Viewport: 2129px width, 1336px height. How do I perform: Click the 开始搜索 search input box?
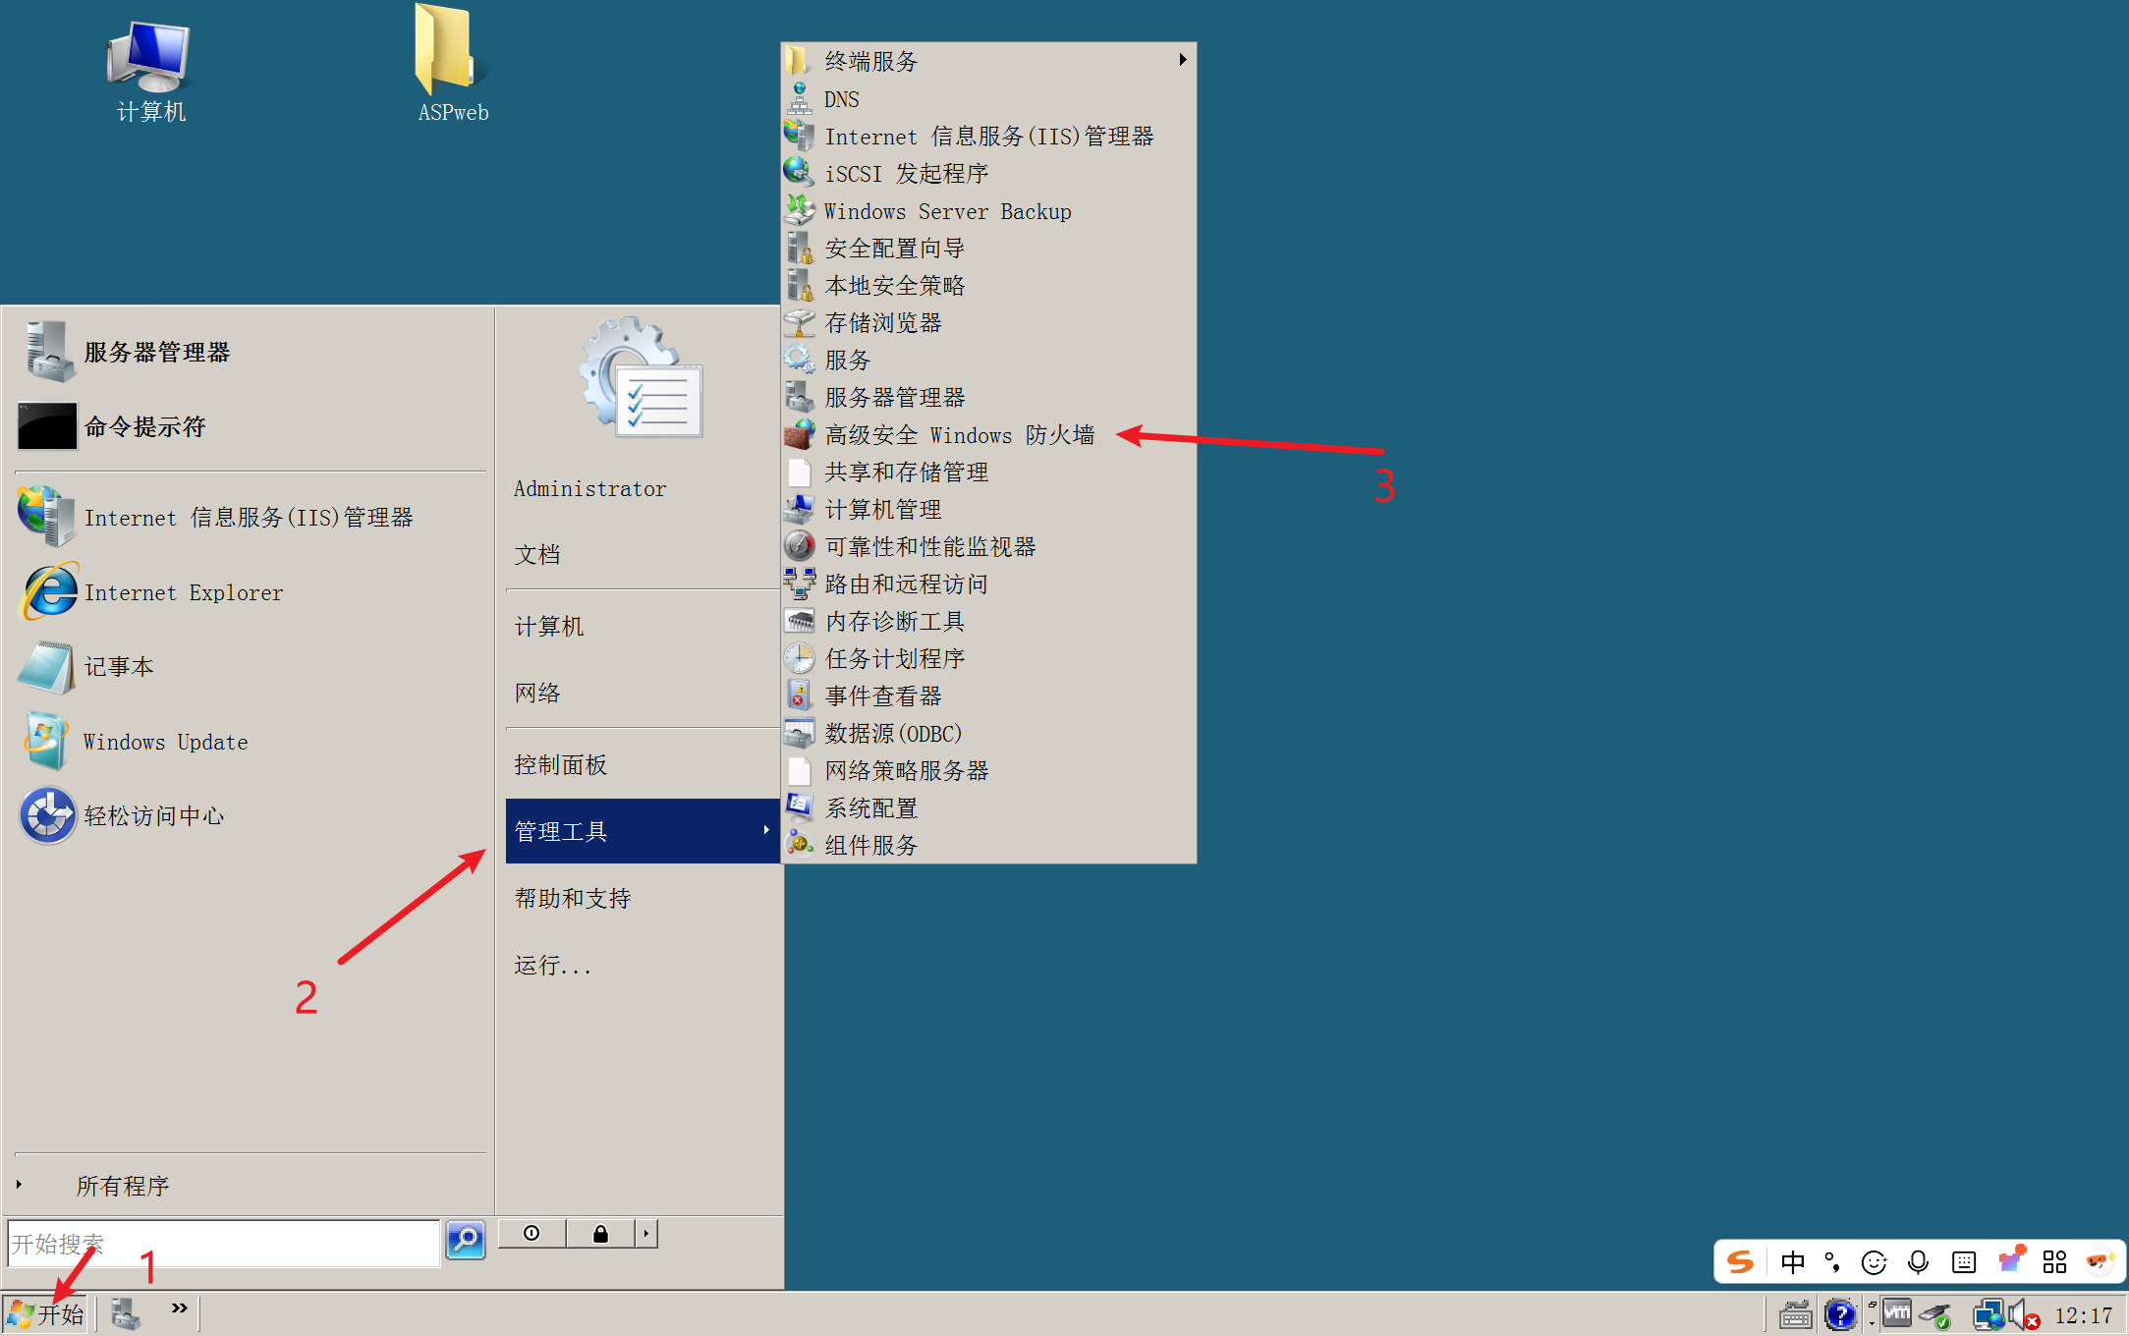(222, 1244)
